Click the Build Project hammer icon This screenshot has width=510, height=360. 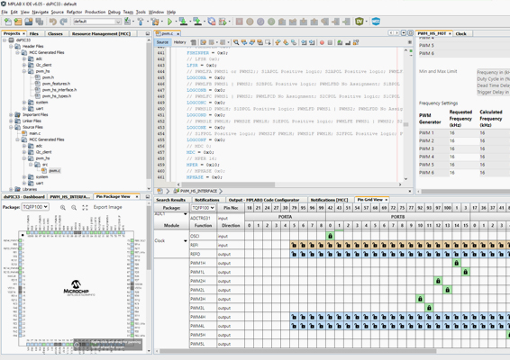tap(141, 22)
